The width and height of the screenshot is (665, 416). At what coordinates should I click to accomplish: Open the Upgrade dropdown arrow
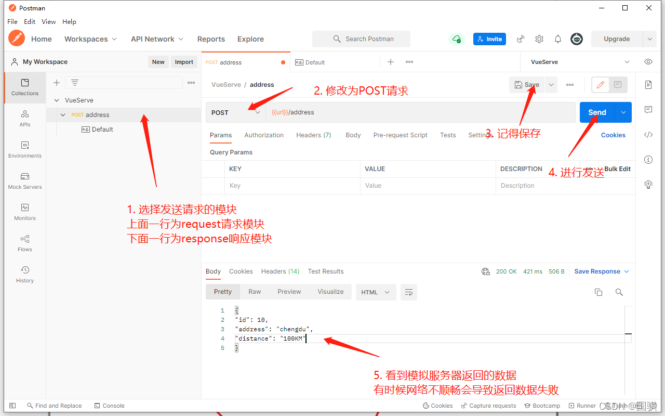(649, 39)
